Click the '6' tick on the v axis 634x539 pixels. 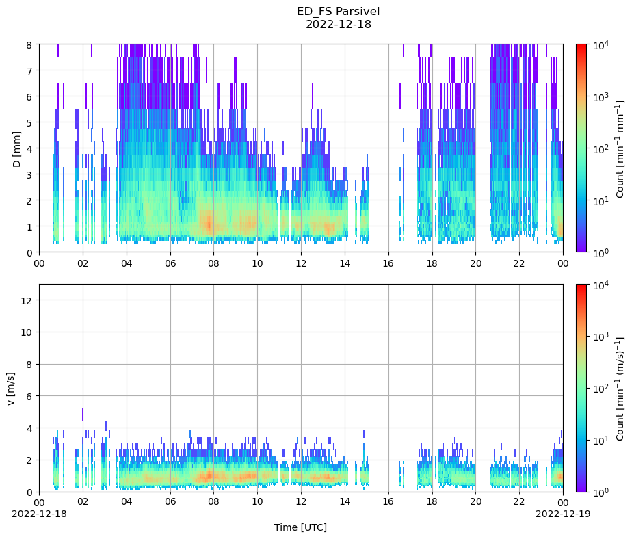click(x=31, y=396)
